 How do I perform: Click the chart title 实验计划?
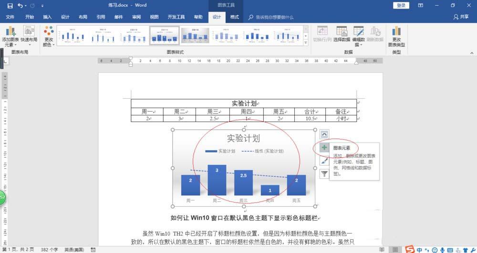243,138
